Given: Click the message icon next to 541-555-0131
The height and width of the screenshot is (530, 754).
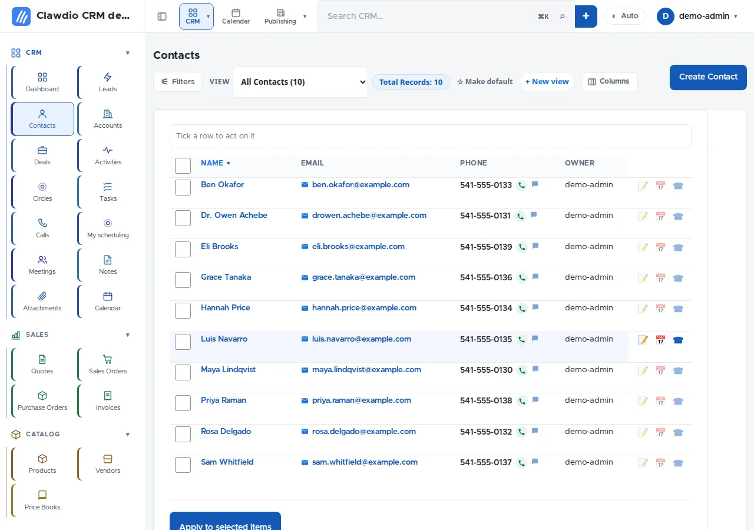Looking at the screenshot, I should 534,215.
